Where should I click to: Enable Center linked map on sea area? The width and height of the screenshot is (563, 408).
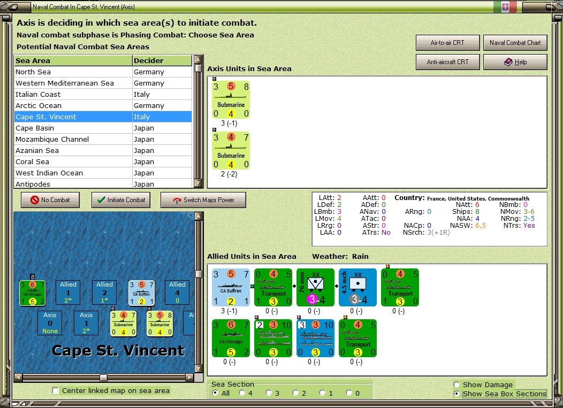pyautogui.click(x=56, y=390)
